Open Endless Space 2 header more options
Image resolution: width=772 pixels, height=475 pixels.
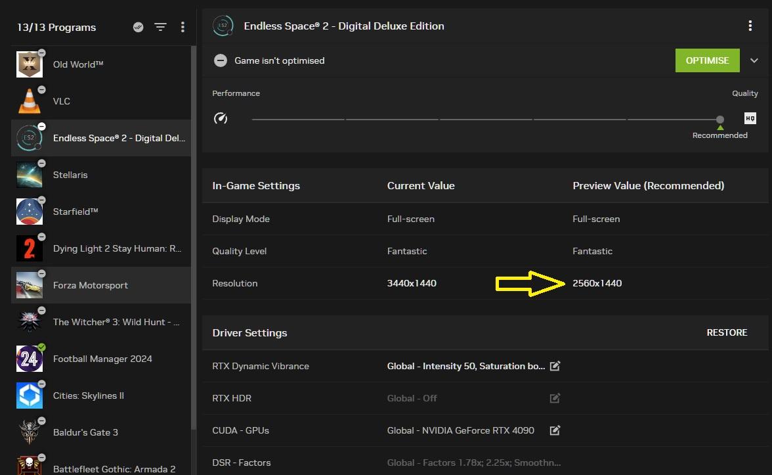click(x=750, y=26)
